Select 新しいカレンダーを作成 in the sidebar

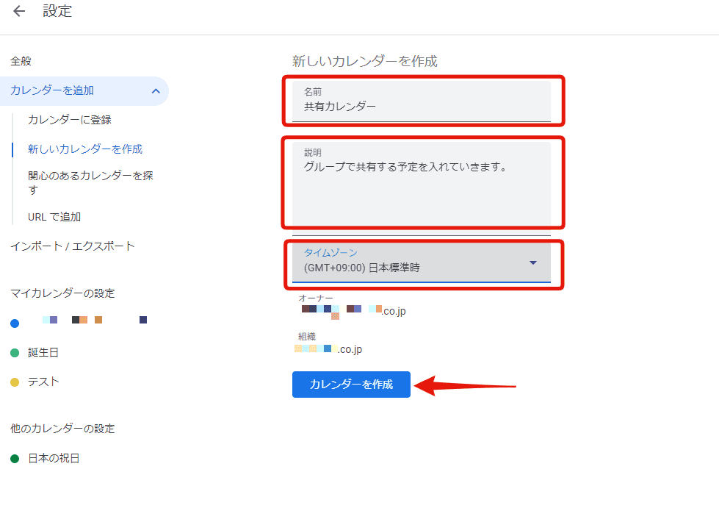(85, 149)
